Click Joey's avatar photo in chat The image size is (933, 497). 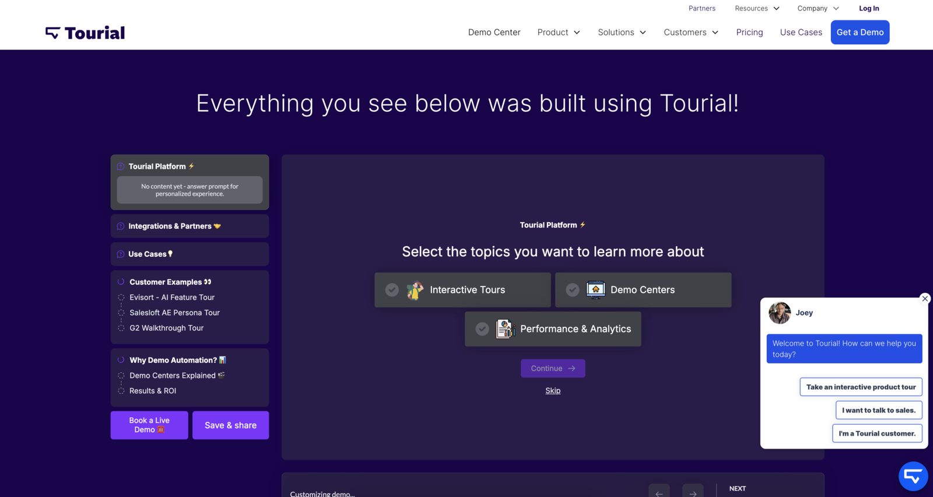click(x=780, y=313)
